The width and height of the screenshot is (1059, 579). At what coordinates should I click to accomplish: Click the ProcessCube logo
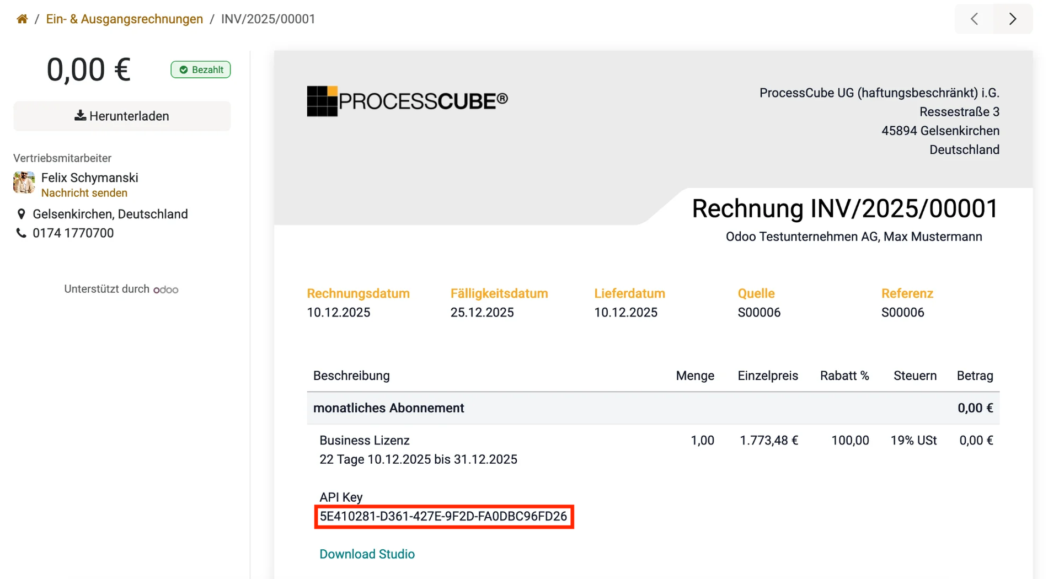pyautogui.click(x=407, y=101)
